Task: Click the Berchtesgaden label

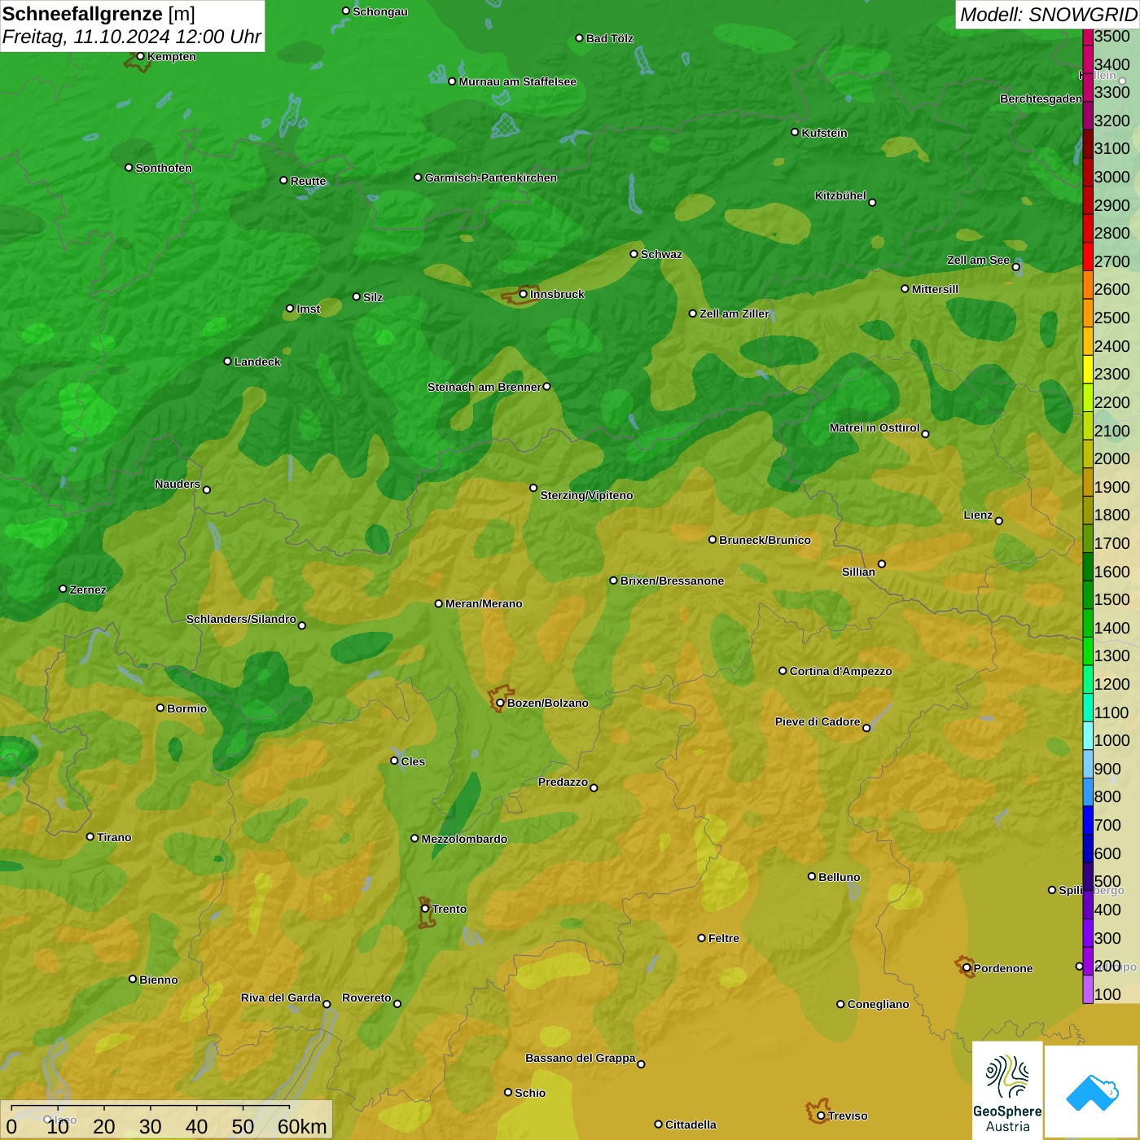Action: pyautogui.click(x=1041, y=99)
